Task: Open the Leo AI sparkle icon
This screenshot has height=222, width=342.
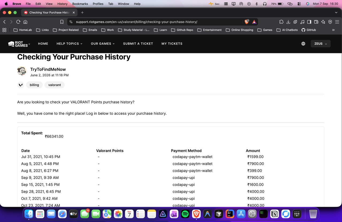Action: point(323,22)
